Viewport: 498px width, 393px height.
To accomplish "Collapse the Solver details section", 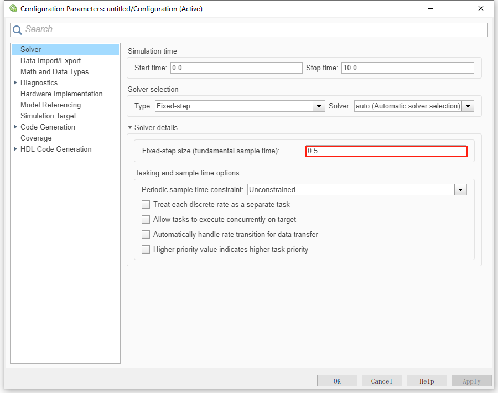I will tap(130, 127).
